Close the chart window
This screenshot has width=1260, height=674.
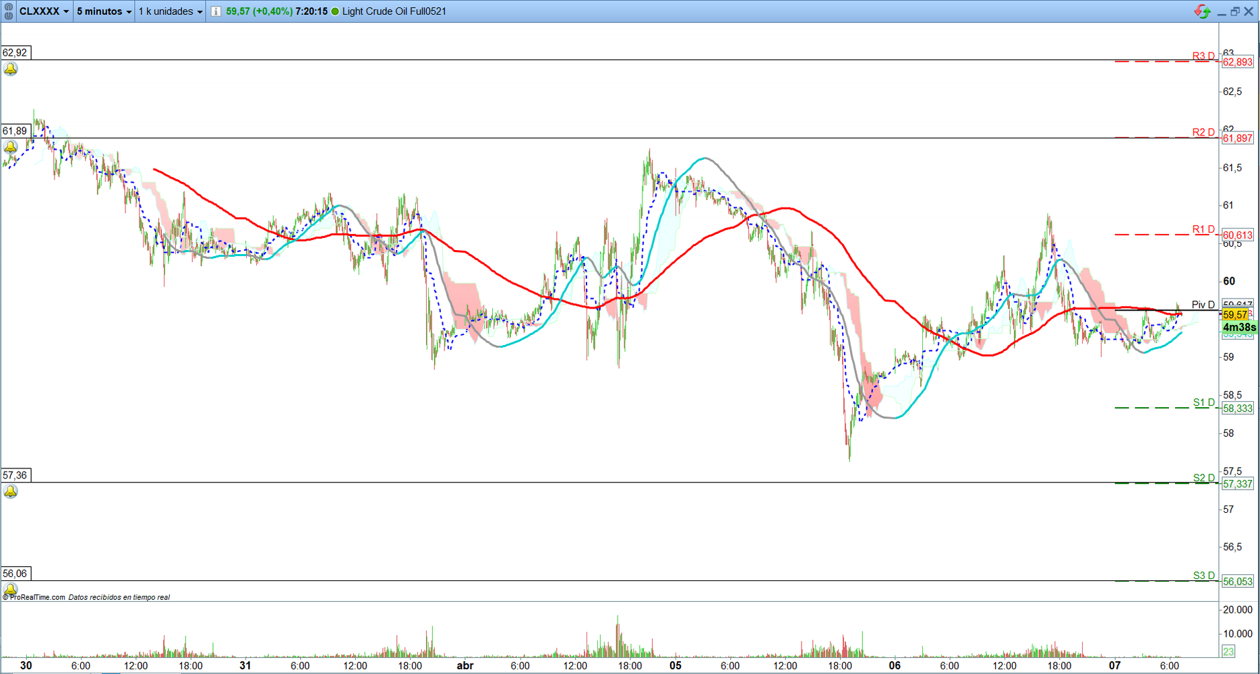point(1249,11)
